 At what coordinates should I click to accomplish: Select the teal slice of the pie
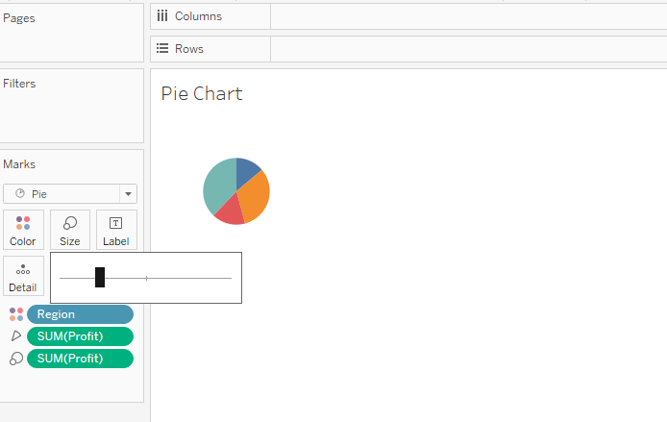click(x=218, y=187)
